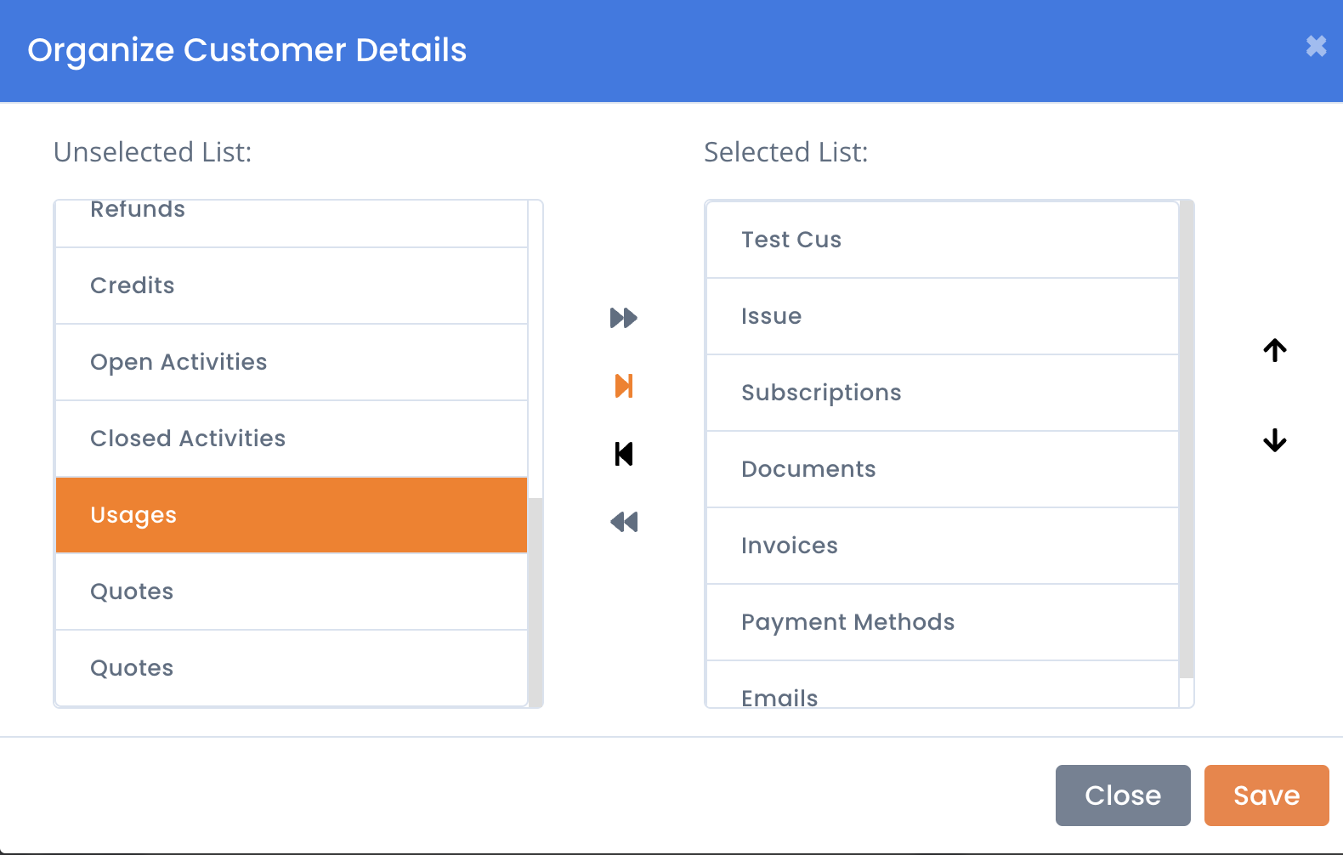Select Closed Activities list item
Viewport: 1343px width, 855px height.
(292, 439)
